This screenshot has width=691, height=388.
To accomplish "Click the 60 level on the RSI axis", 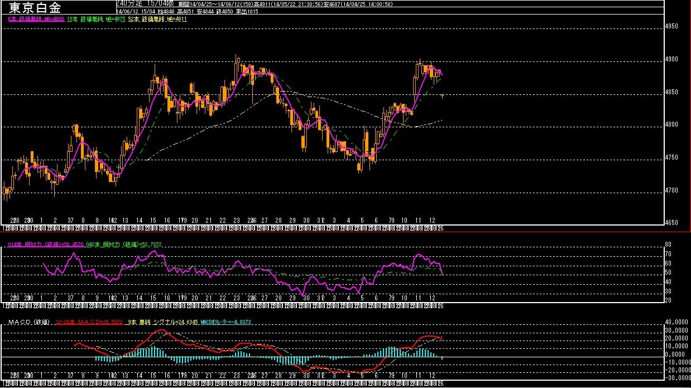I will coord(669,264).
